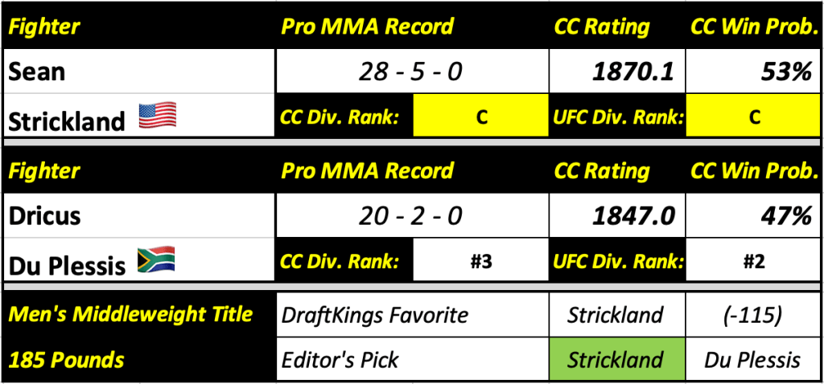Click Strickland's yellow CC Div. Rank cell
This screenshot has width=824, height=384.
[x=481, y=117]
